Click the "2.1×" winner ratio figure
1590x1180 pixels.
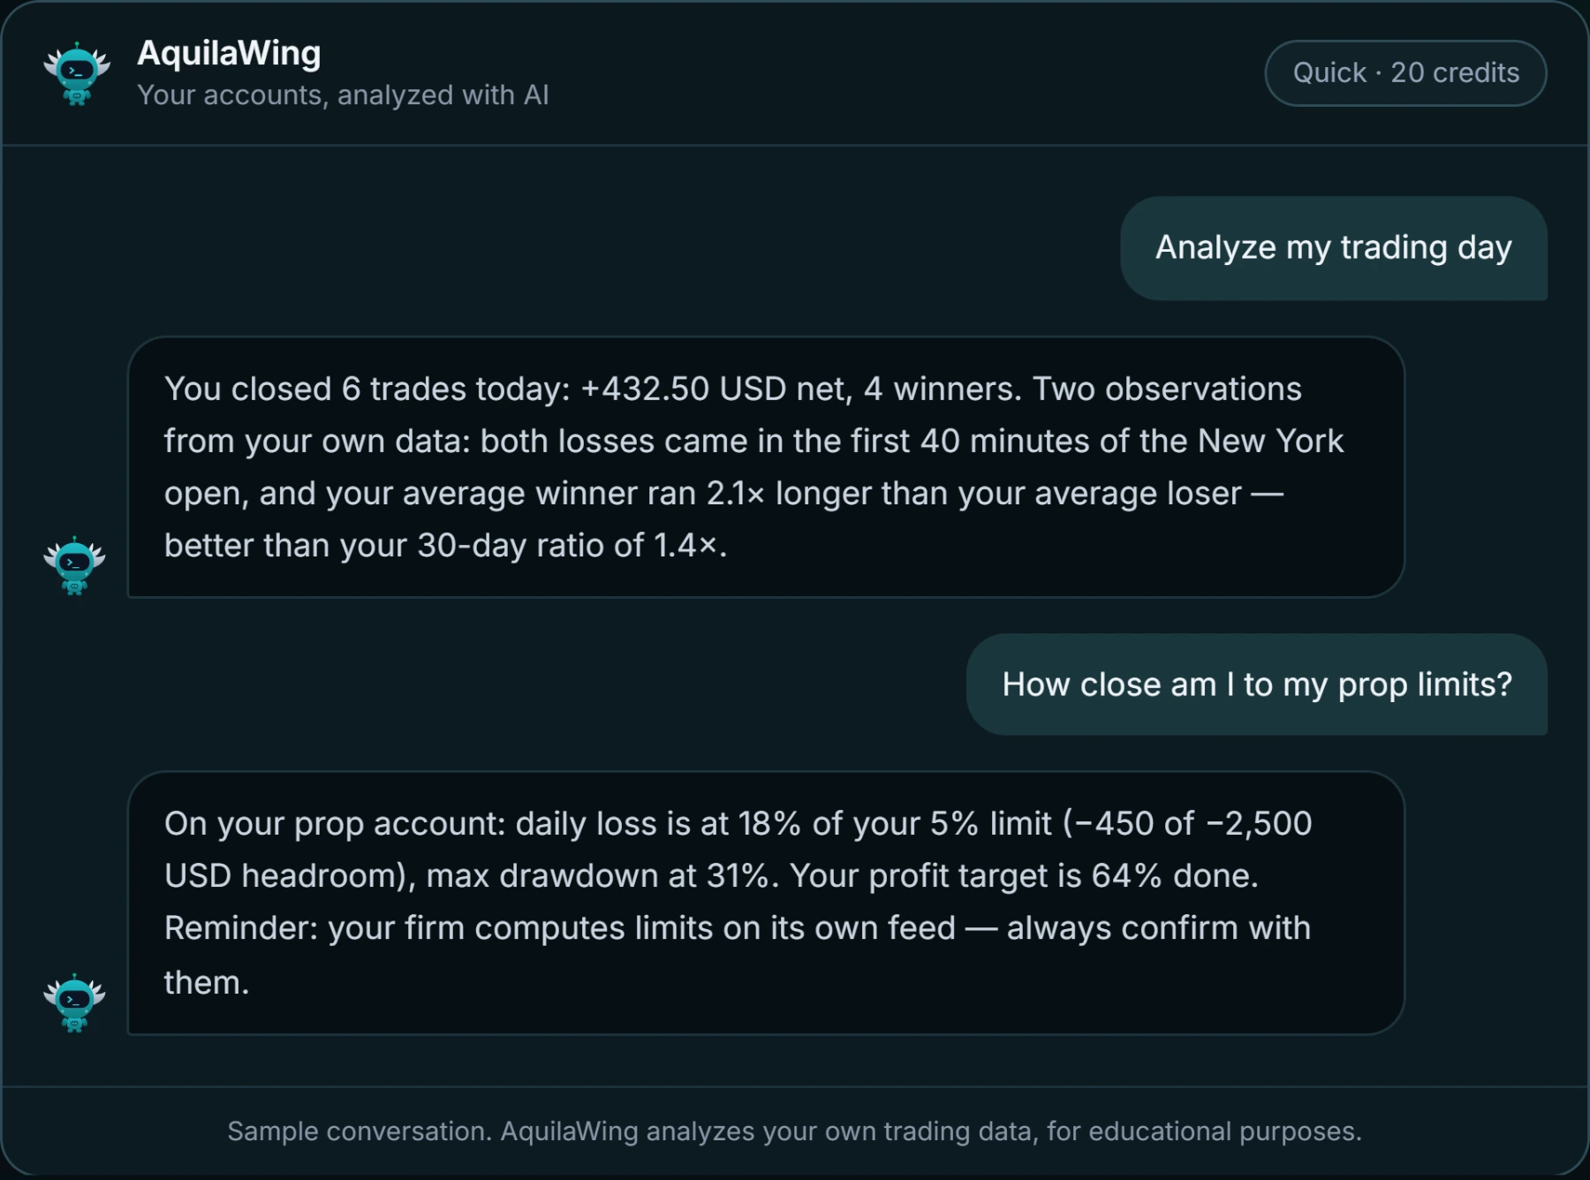(x=735, y=494)
